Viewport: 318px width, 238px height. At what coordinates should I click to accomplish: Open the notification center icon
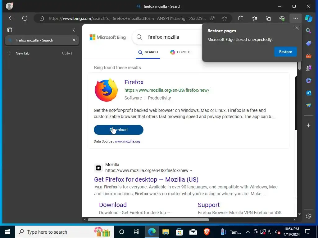pyautogui.click(x=308, y=232)
